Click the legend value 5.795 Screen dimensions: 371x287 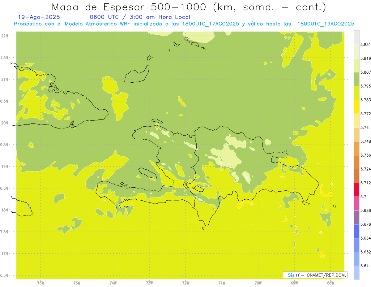[x=365, y=86]
